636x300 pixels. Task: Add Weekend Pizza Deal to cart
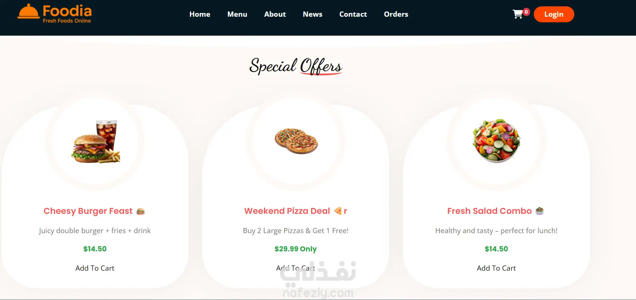296,268
